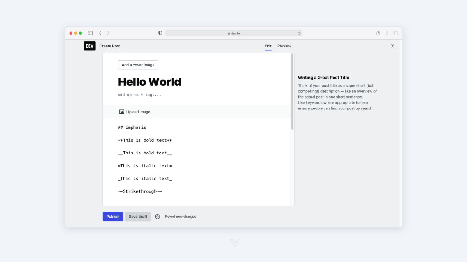Switch to the Preview tab

(284, 46)
